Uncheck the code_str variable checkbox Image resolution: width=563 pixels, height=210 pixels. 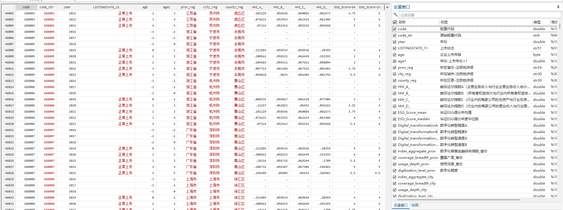click(395, 35)
